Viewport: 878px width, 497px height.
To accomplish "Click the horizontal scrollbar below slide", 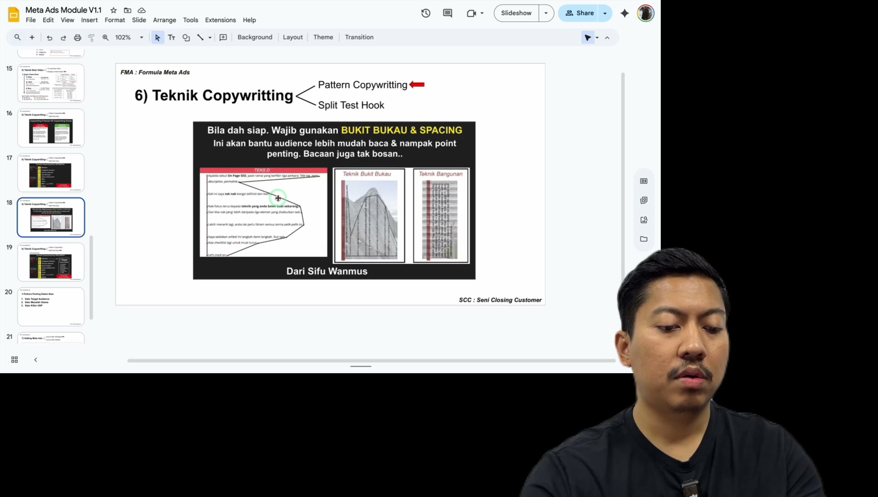I will (x=371, y=361).
